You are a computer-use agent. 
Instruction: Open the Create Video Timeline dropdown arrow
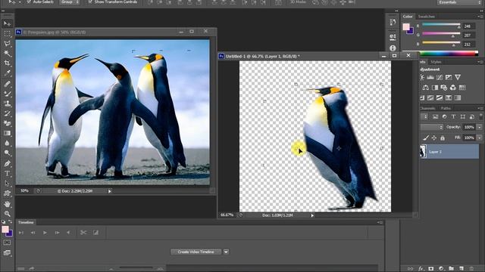coord(226,252)
